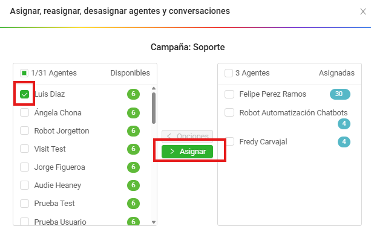The height and width of the screenshot is (235, 371).
Task: Mark the Audie Heaney checkbox
Action: [24, 185]
